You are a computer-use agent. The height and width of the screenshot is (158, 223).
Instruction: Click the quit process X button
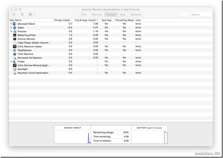[14, 14]
